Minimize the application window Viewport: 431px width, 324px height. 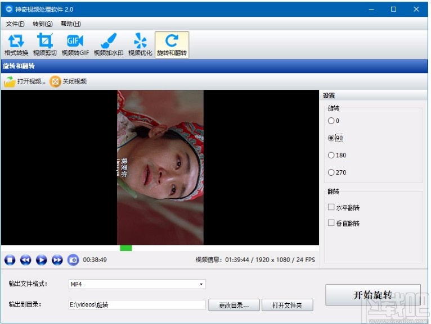click(x=371, y=10)
